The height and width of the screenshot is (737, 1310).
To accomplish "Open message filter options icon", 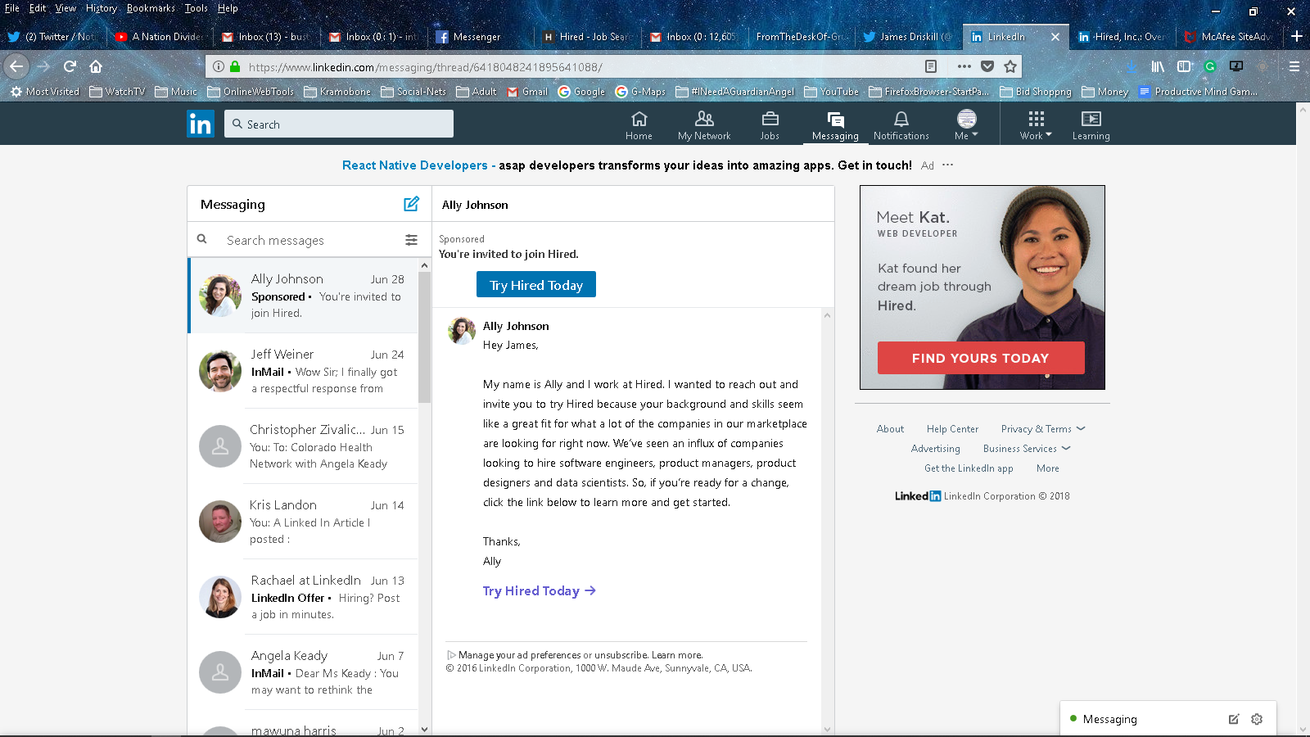I will tap(411, 240).
